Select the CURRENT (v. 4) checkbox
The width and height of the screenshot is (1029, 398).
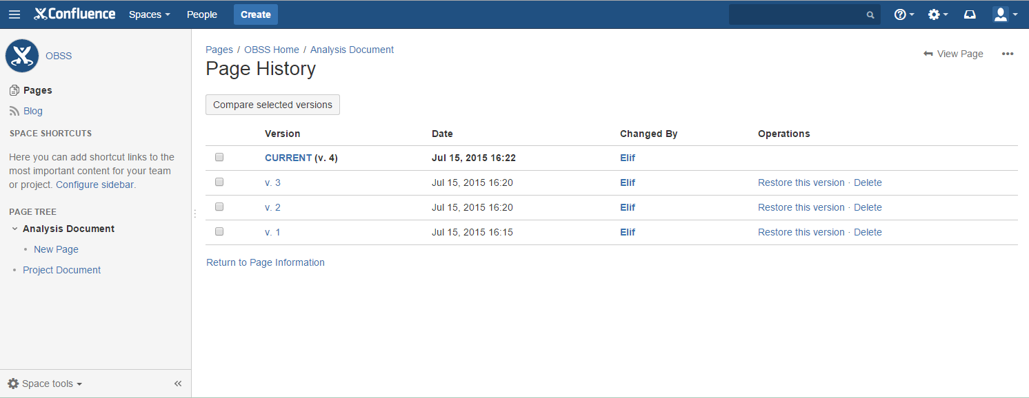coord(219,157)
